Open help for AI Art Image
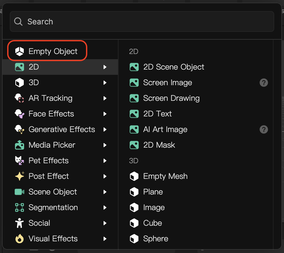Viewport: 284px width, 253px height. 263,129
